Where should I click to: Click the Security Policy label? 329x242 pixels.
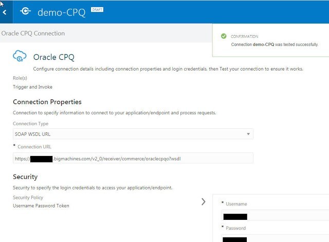tap(28, 198)
